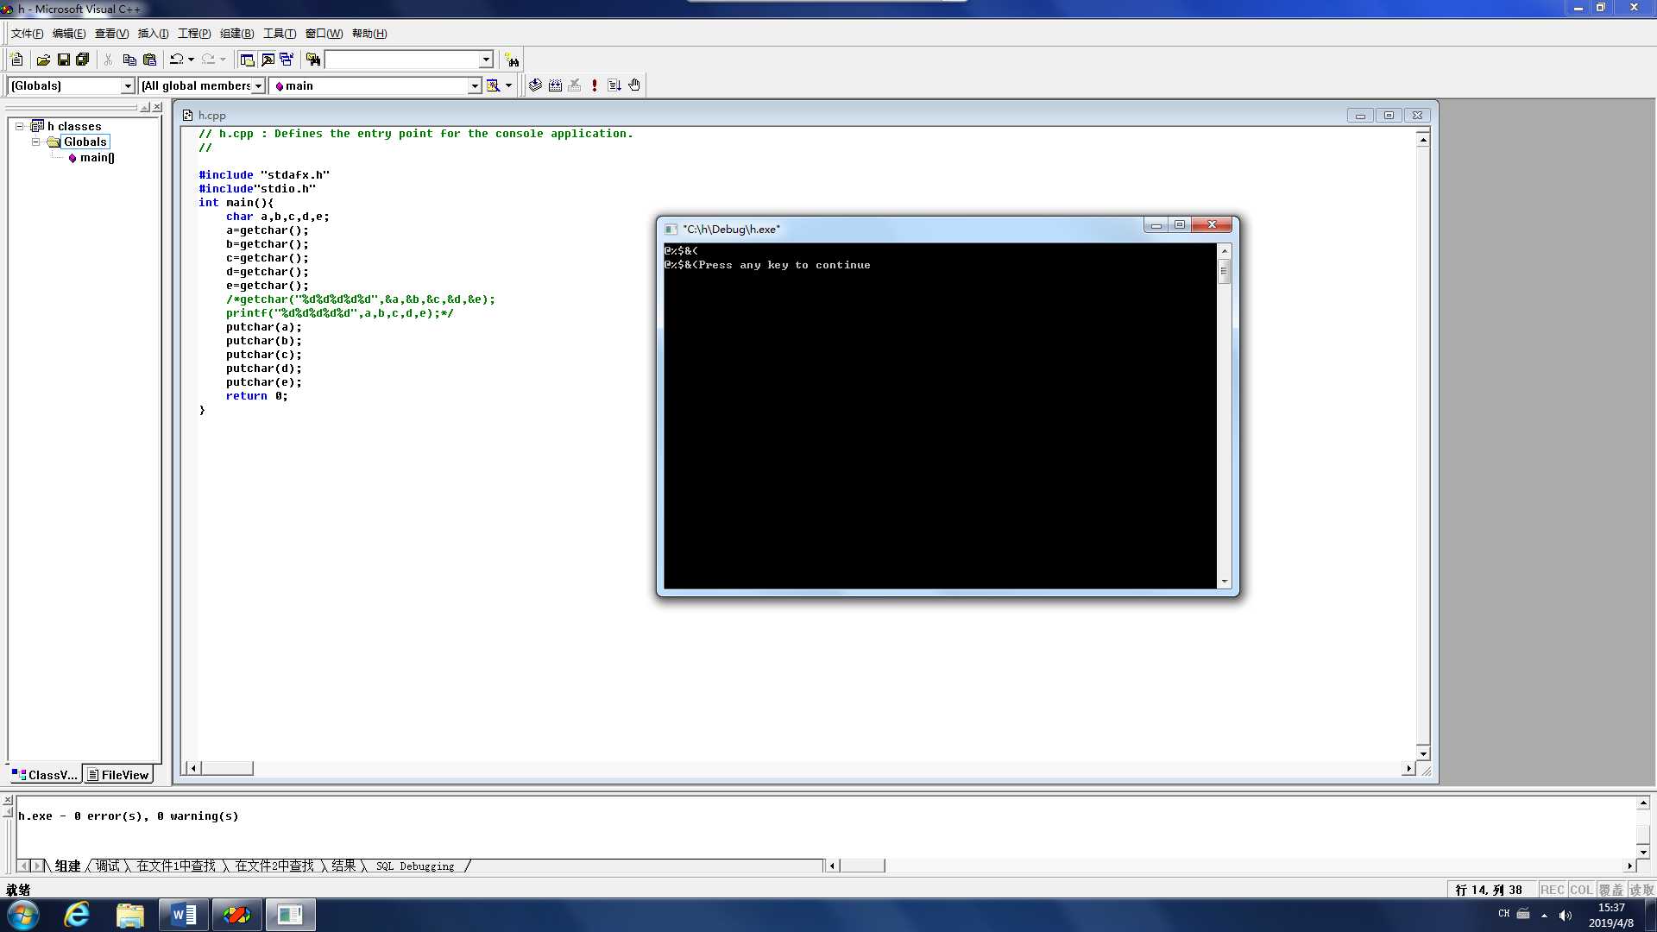The image size is (1657, 932).
Task: Toggle the COL indicator in status bar
Action: (1580, 890)
